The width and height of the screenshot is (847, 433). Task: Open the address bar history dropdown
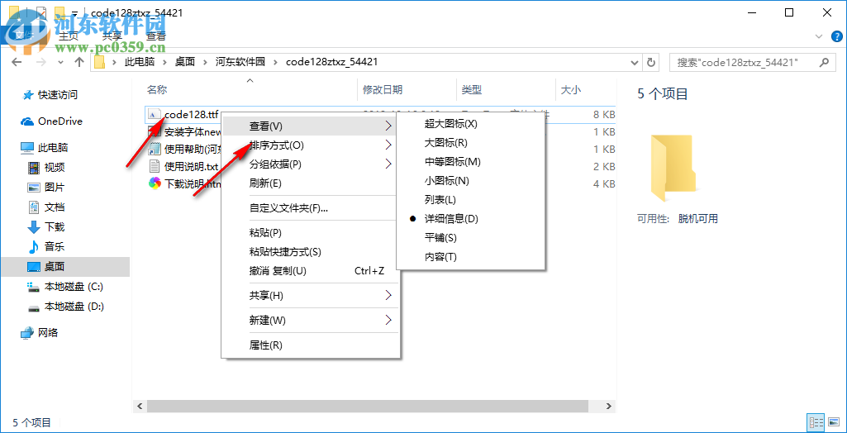635,62
